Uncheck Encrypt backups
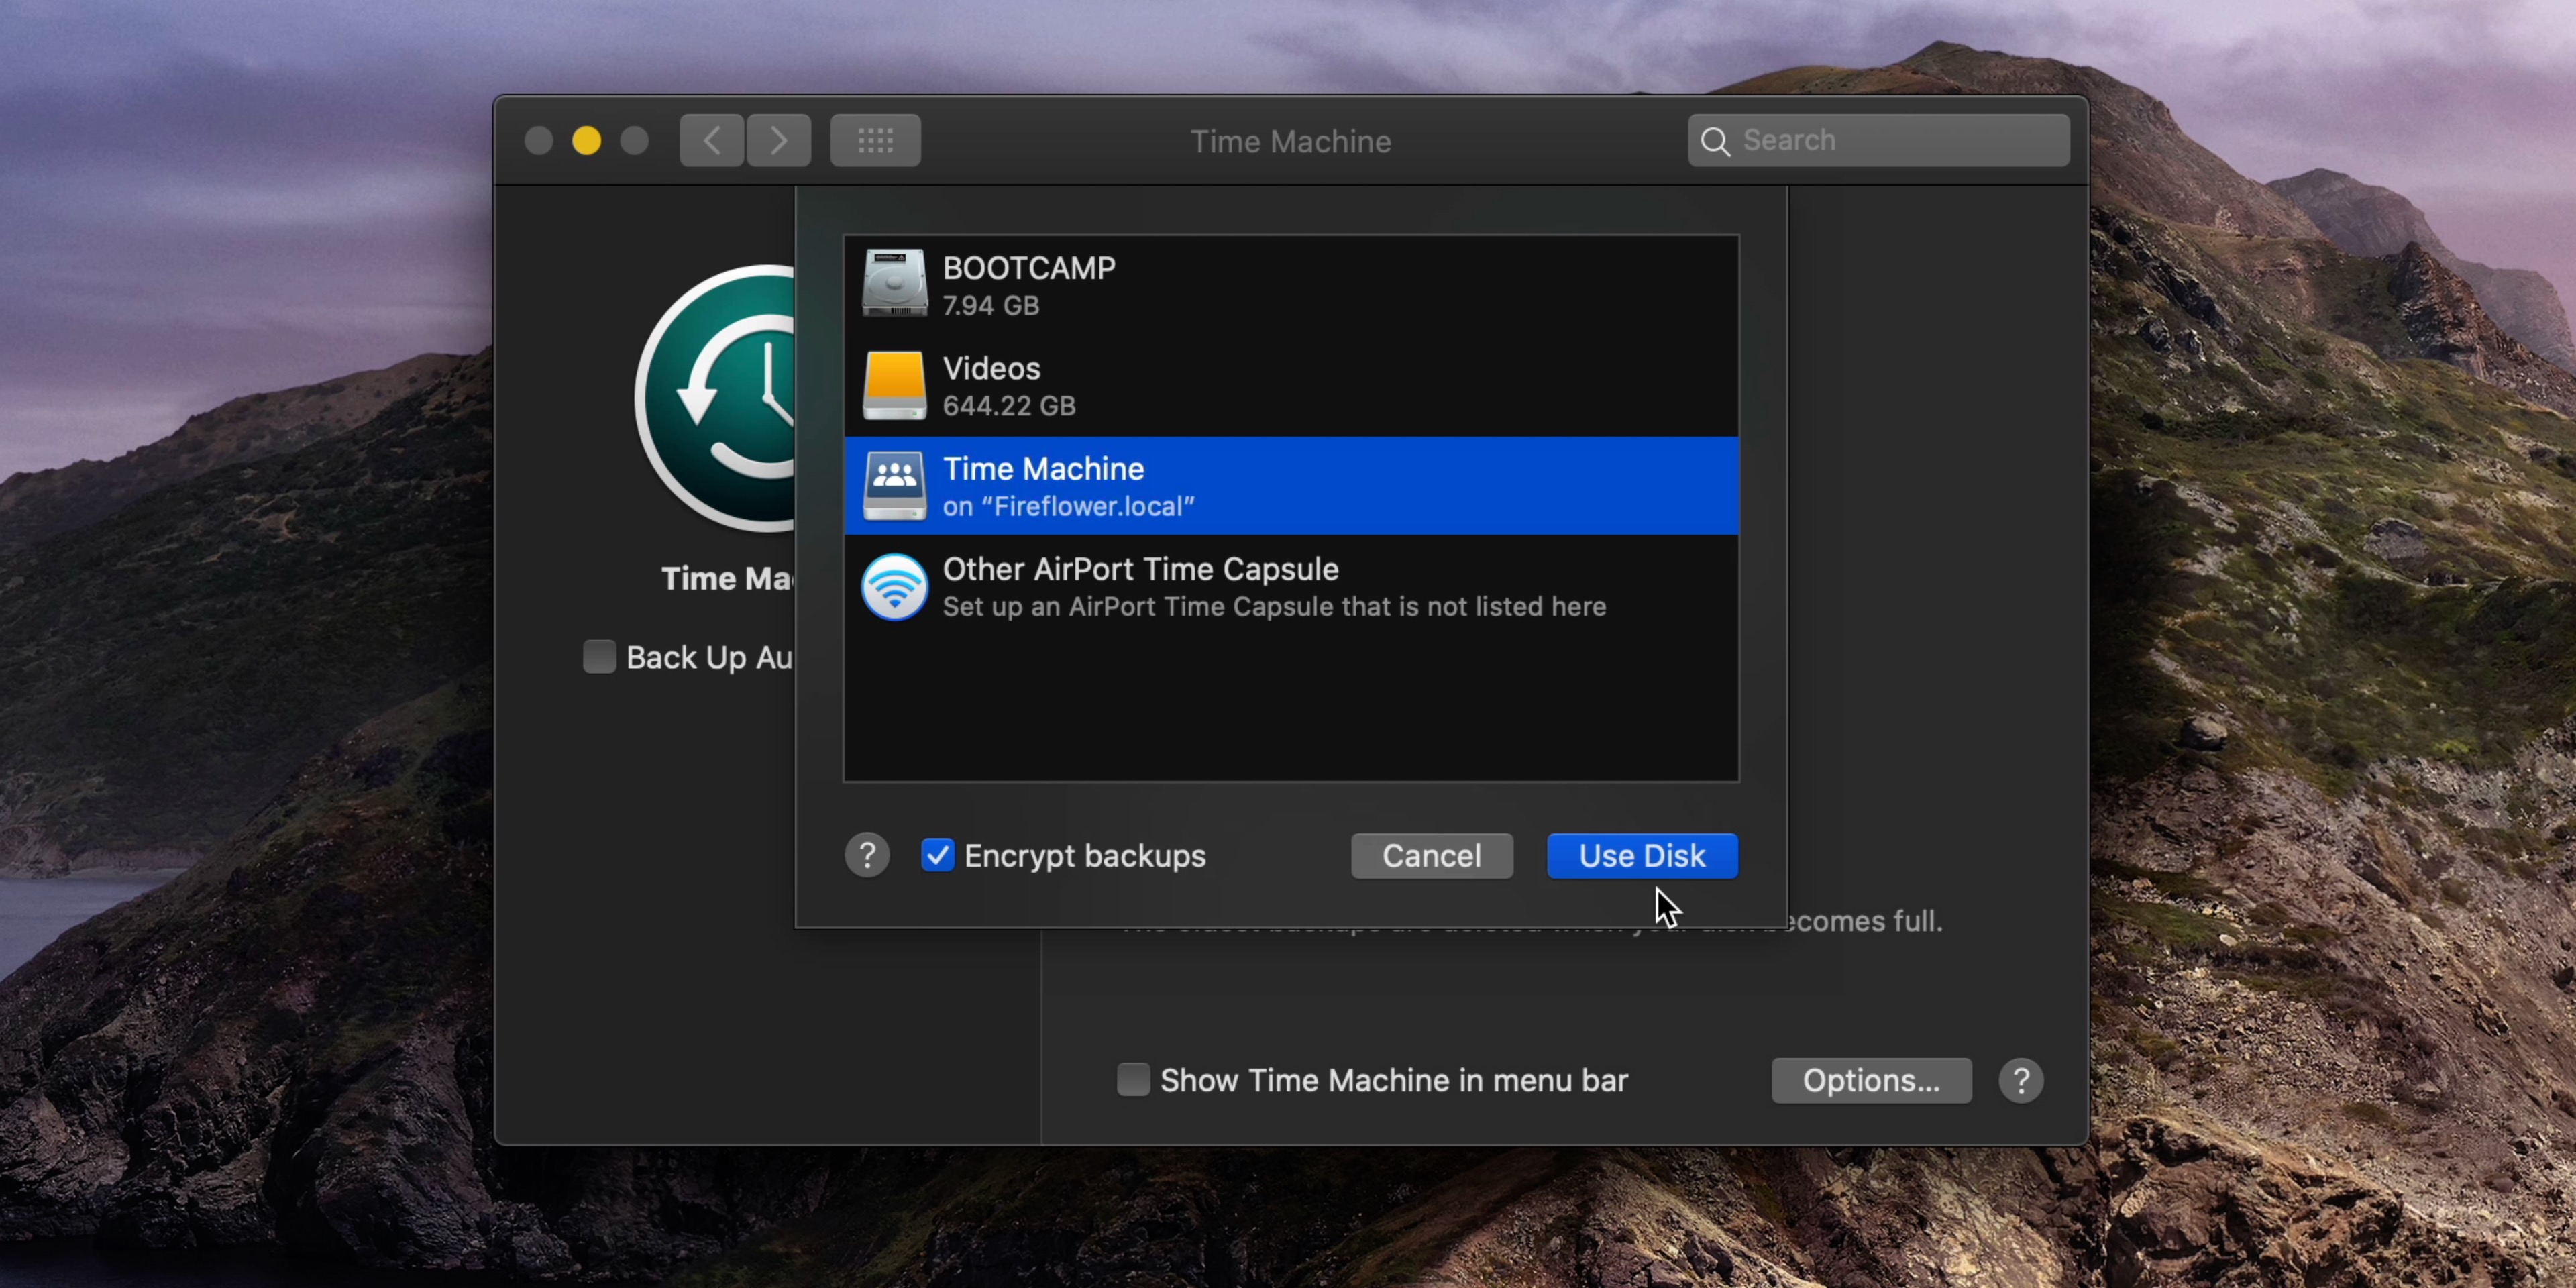Image resolution: width=2576 pixels, height=1288 pixels. coord(938,856)
